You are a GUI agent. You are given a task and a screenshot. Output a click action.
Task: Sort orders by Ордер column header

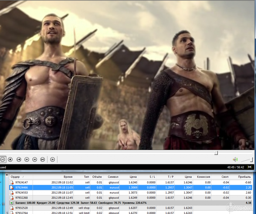coord(15,177)
